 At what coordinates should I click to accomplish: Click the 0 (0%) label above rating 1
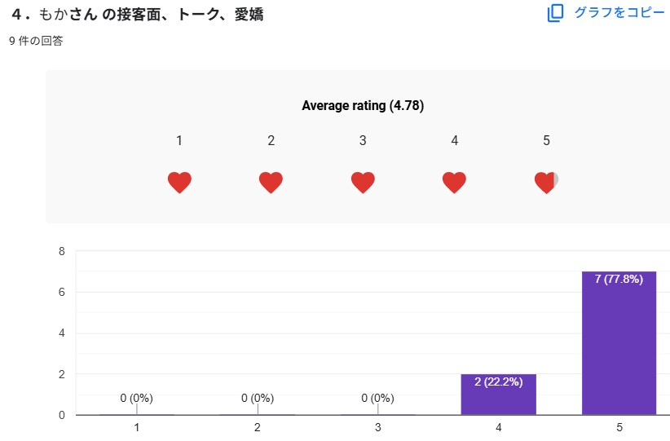pyautogui.click(x=136, y=398)
